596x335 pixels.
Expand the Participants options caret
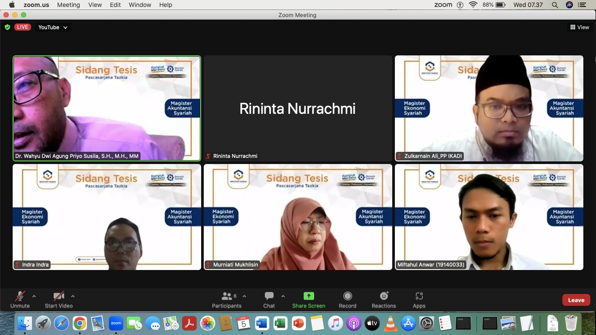(x=244, y=296)
